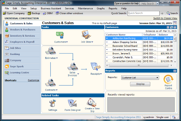Open the Reports Customer List combo box
Screen dimensions: 181x121
point(140,78)
